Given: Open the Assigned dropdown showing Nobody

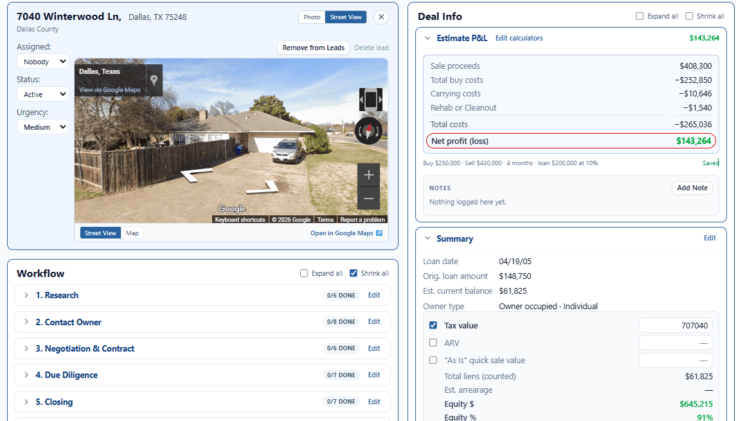Looking at the screenshot, I should pyautogui.click(x=43, y=62).
